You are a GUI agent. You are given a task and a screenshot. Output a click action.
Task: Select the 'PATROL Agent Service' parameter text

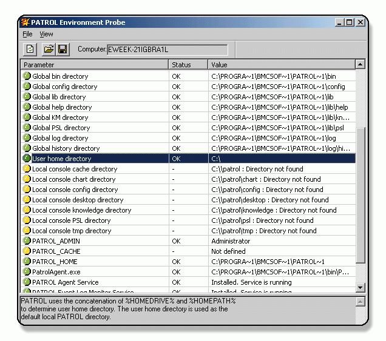point(66,282)
